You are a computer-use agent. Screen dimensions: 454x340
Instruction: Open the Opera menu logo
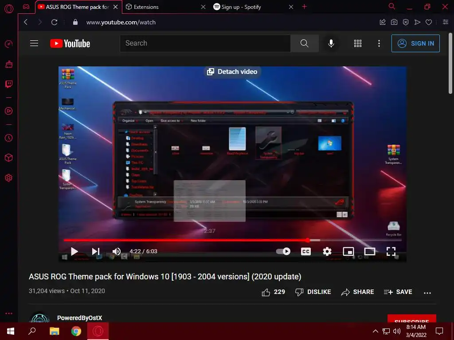[9, 9]
